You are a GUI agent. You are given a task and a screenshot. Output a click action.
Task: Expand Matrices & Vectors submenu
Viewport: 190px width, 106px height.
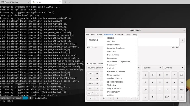pyautogui.click(x=120, y=72)
